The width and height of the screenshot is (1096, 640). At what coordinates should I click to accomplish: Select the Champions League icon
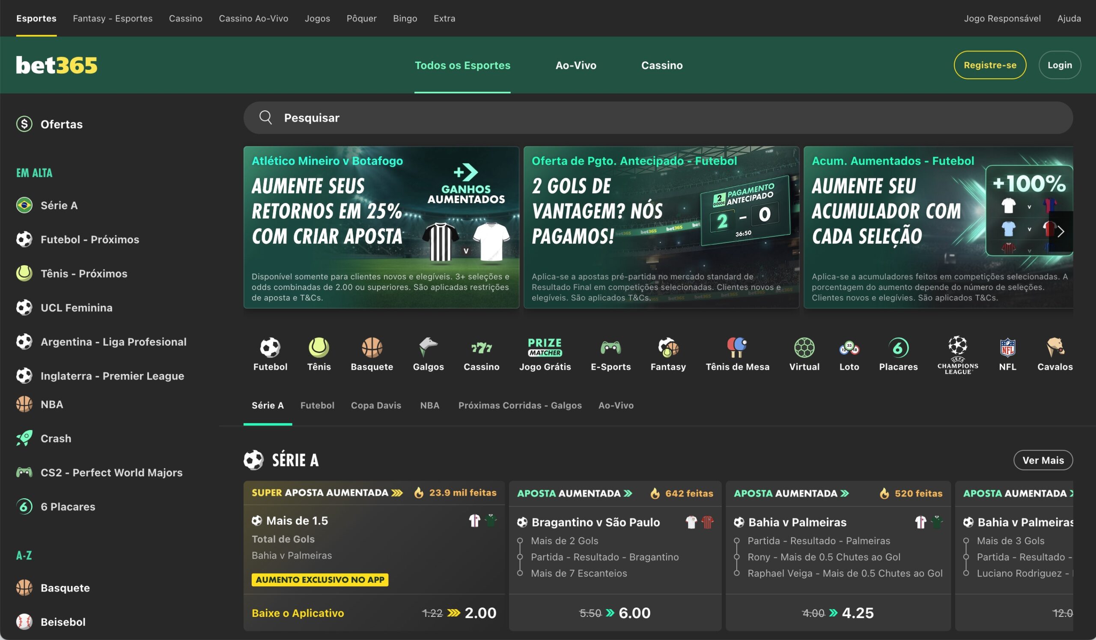point(958,355)
